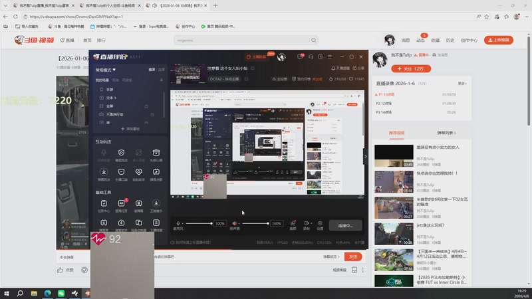Open the house-shaped 房管助手 icon
The image size is (532, 299).
point(121,223)
